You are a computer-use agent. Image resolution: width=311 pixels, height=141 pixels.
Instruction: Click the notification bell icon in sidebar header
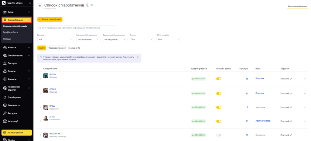(x=29, y=3)
